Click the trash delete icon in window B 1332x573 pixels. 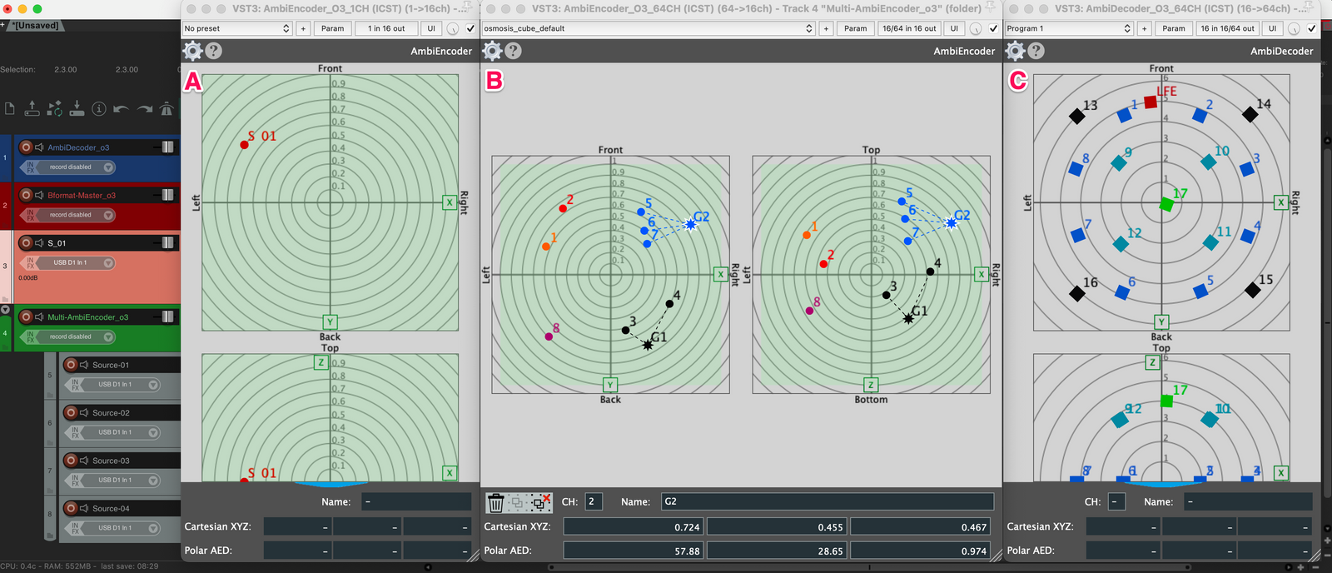pyautogui.click(x=496, y=502)
